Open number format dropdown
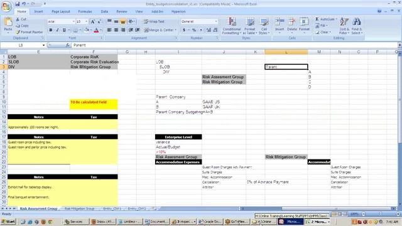The width and height of the screenshot is (402, 226). 216,21
